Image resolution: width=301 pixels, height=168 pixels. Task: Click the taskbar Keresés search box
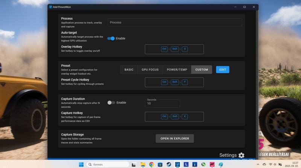pyautogui.click(x=108, y=164)
